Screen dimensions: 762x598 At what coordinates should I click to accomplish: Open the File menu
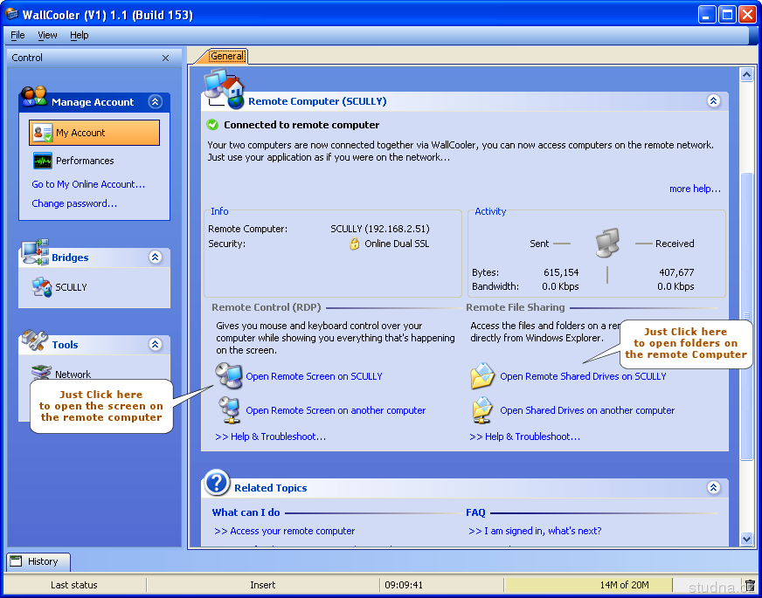(x=17, y=35)
